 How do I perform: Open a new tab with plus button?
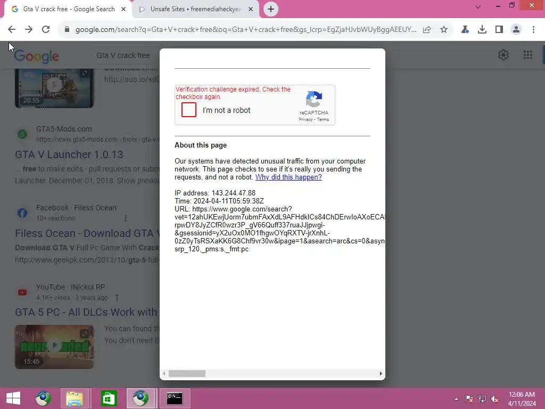(x=271, y=9)
